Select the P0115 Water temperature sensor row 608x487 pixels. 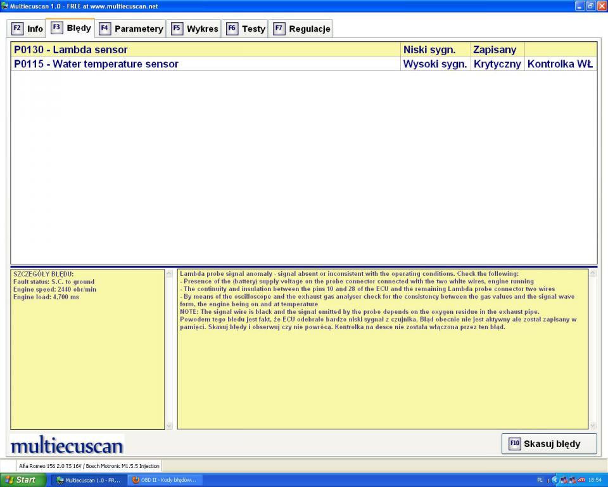coord(303,63)
